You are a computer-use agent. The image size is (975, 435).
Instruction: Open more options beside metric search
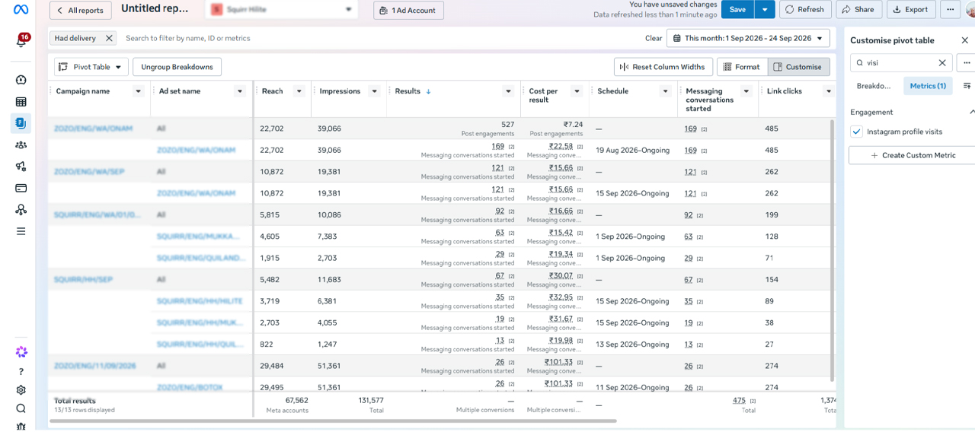click(x=967, y=63)
